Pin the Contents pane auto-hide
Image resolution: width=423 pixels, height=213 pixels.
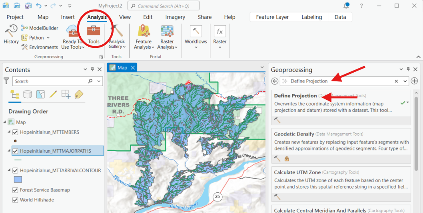(x=92, y=69)
